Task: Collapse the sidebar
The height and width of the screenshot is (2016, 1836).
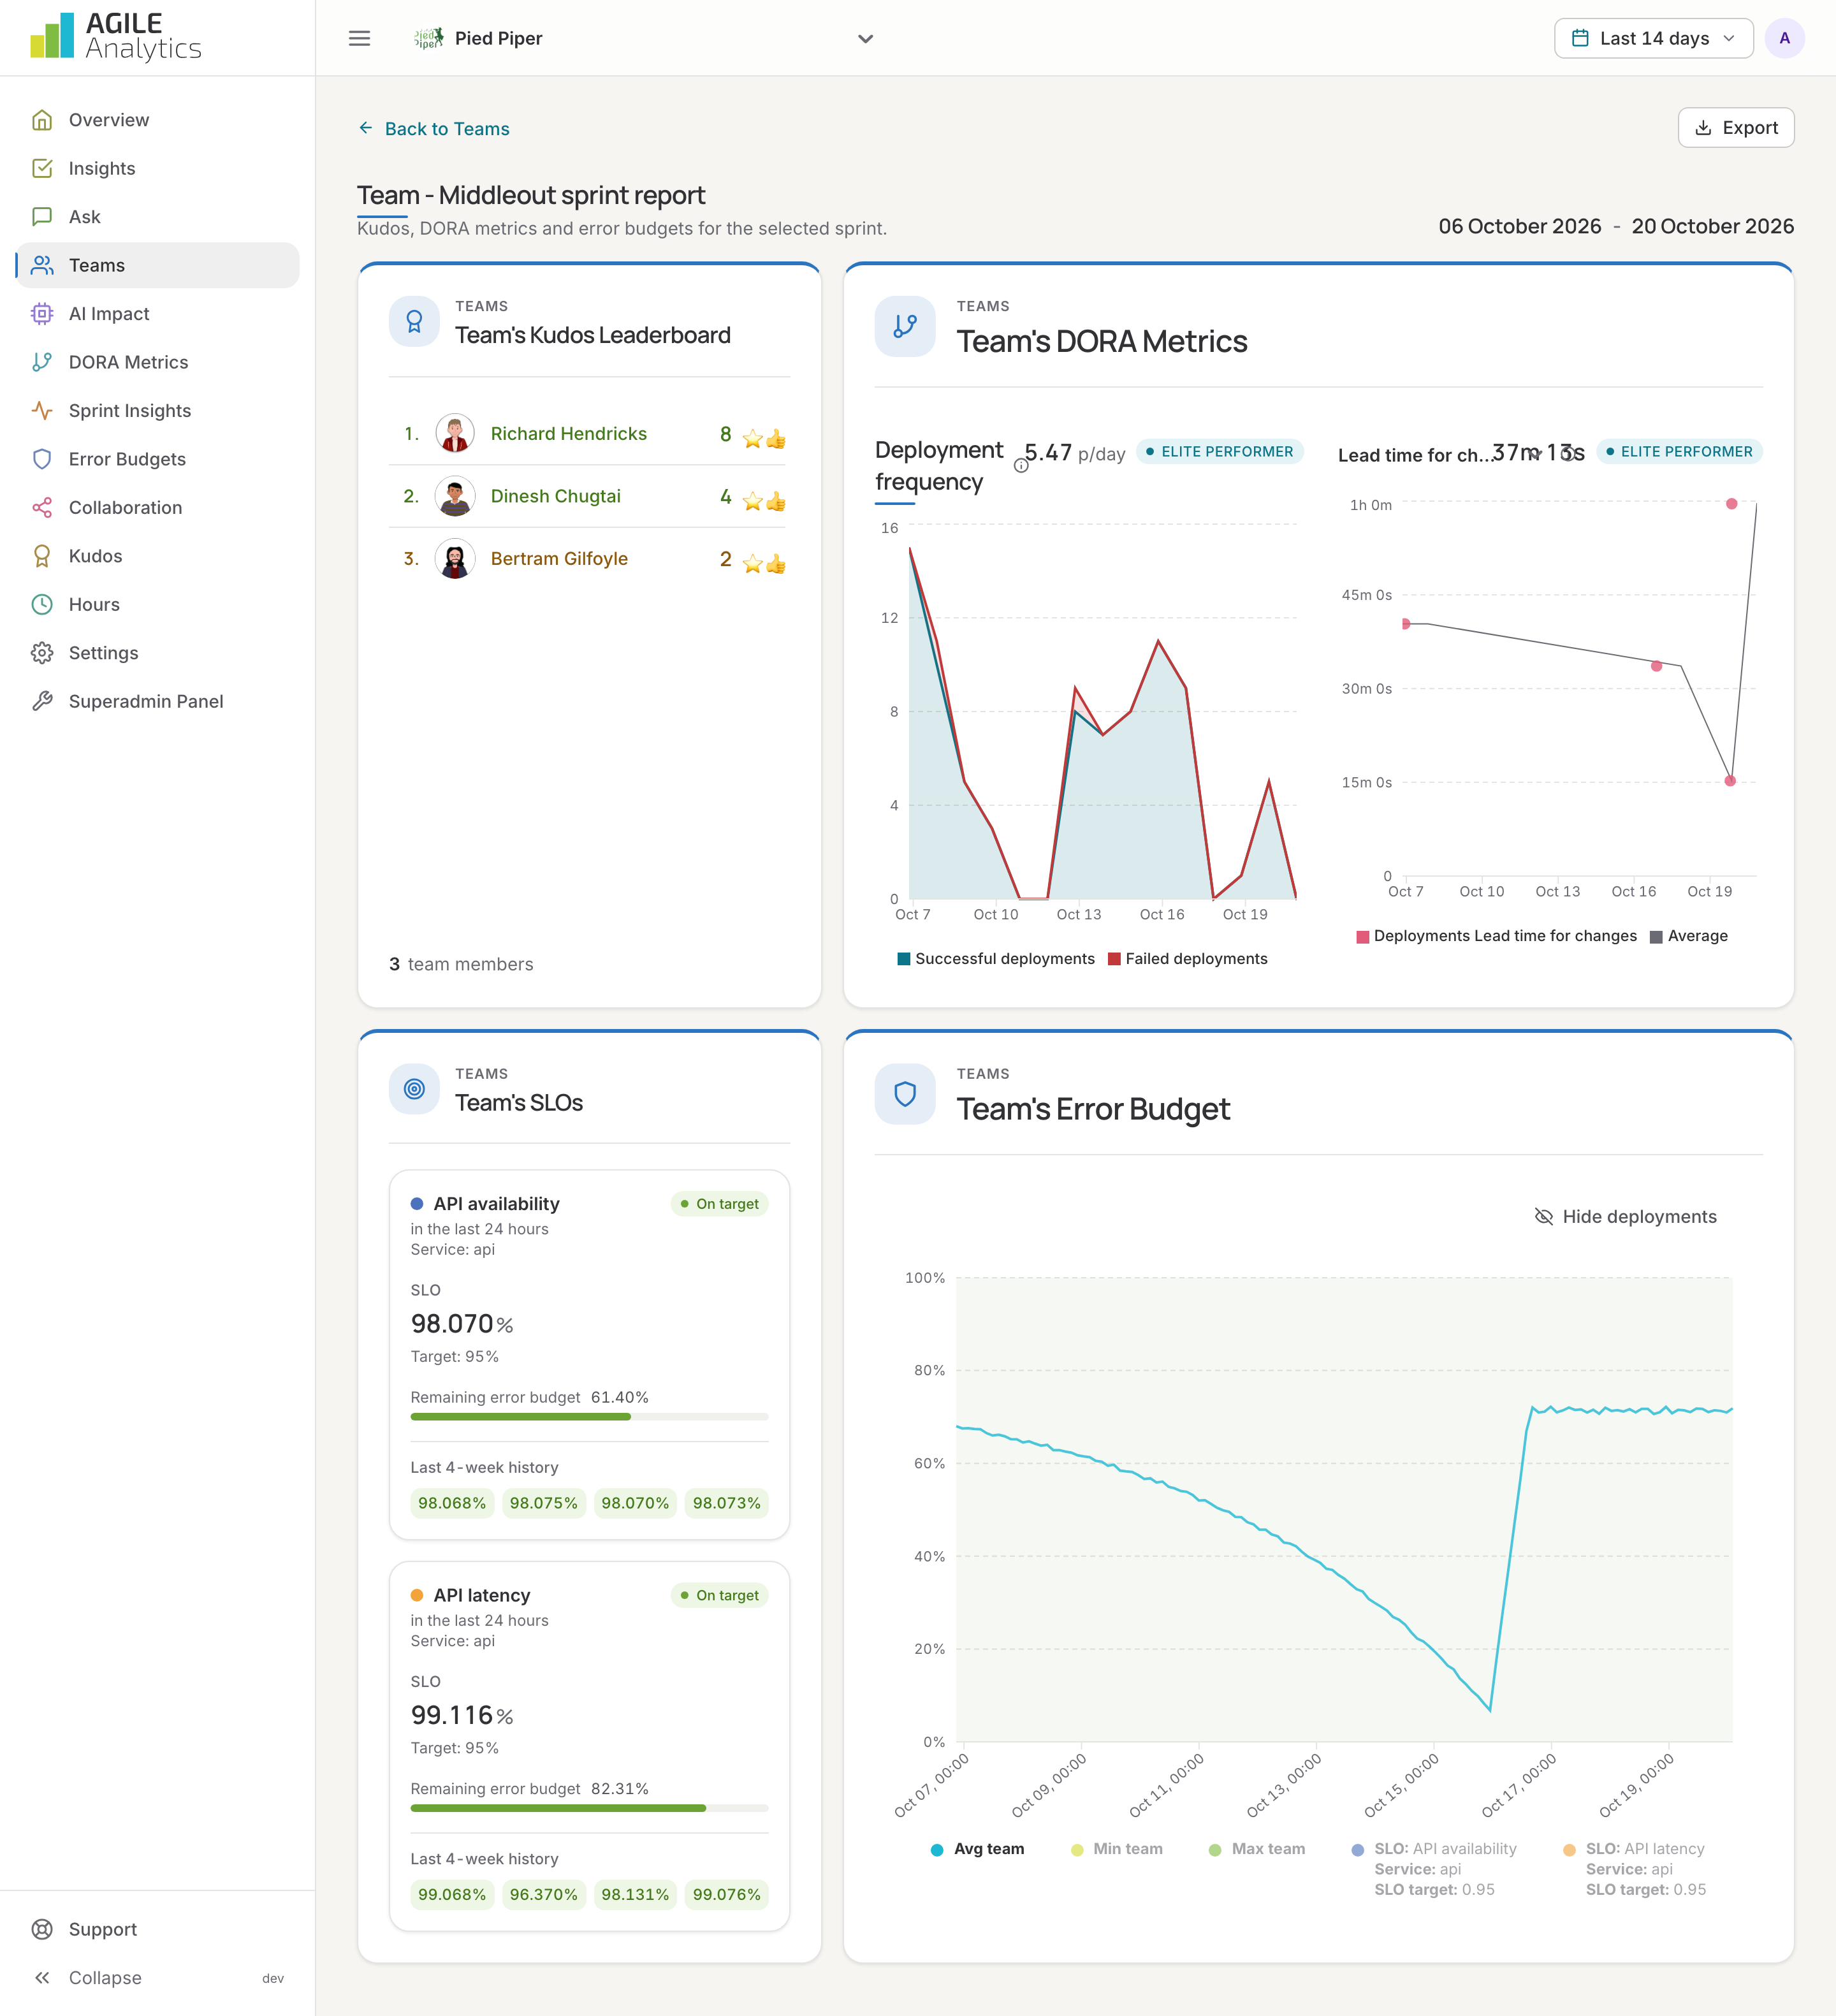Action: pos(158,1978)
